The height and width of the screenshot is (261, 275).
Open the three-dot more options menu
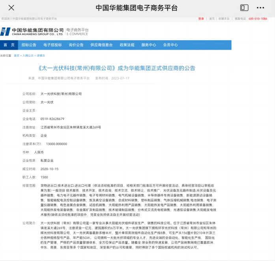[260, 8]
